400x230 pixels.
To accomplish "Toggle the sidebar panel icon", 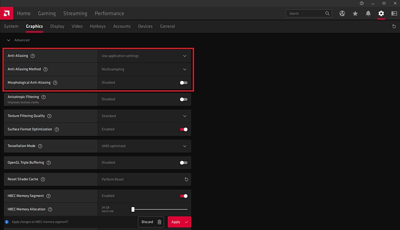I will point(394,13).
